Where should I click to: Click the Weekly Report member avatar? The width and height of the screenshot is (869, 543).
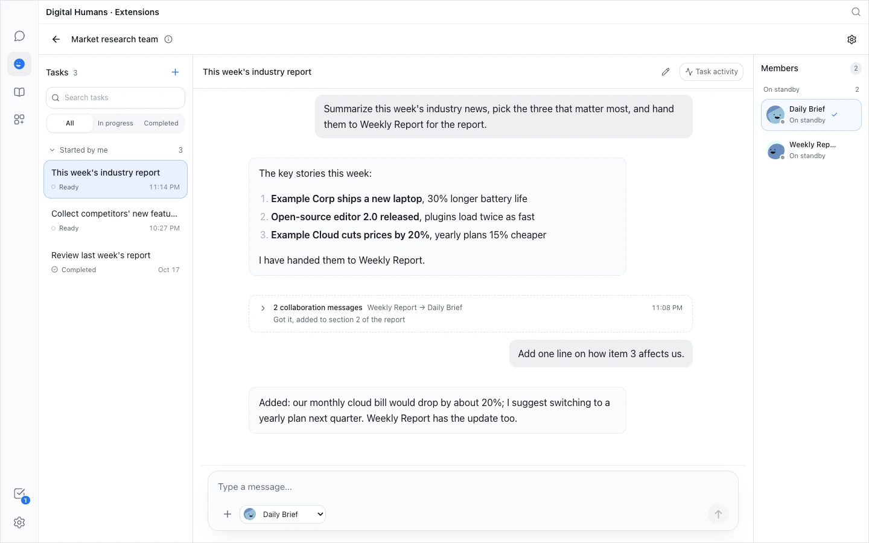coord(775,150)
